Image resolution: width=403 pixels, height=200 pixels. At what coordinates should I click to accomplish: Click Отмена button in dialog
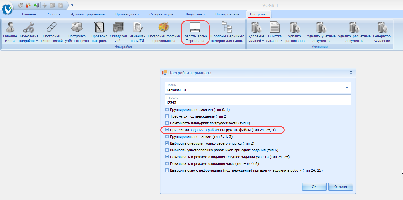(x=340, y=187)
